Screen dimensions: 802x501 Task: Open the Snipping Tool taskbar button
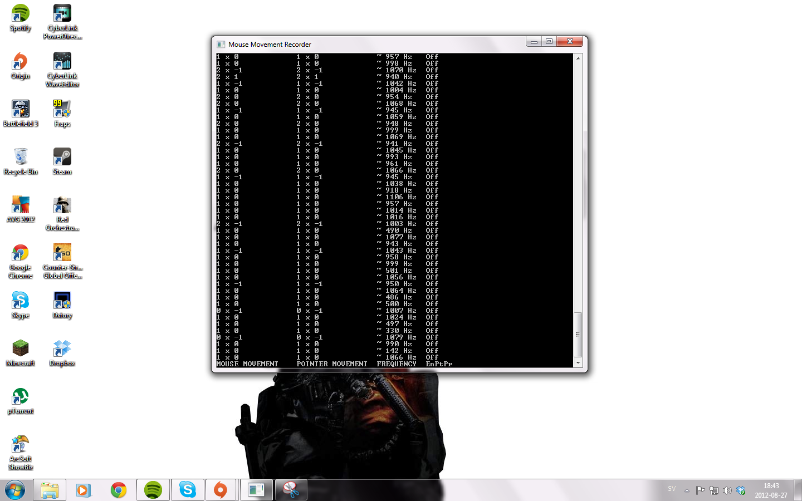[x=291, y=490]
